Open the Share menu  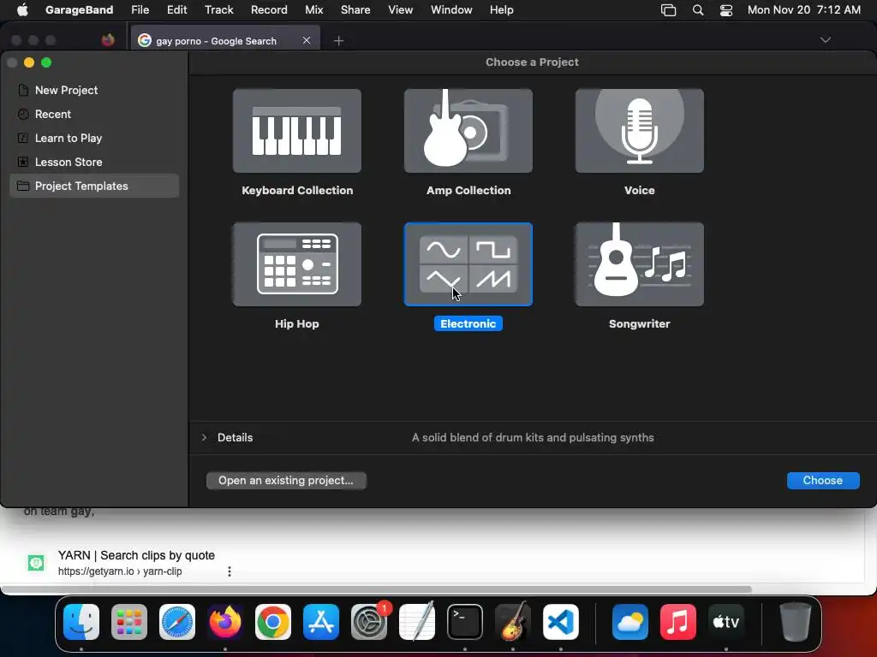pyautogui.click(x=355, y=9)
